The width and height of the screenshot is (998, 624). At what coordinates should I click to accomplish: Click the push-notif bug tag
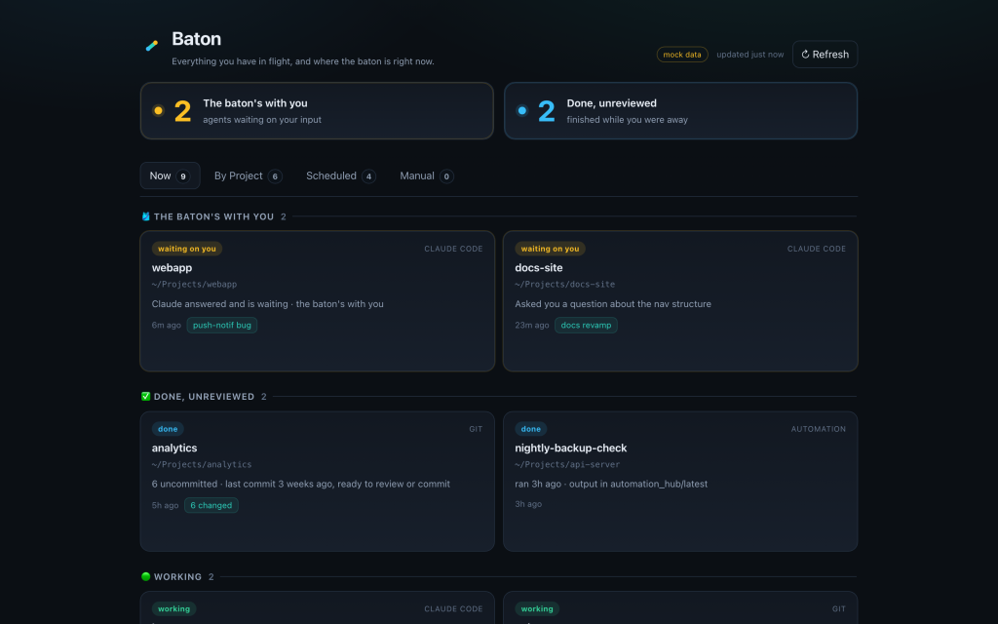click(x=221, y=325)
